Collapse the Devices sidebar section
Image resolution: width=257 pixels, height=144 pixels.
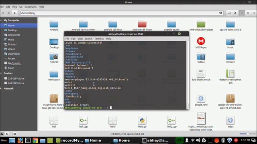[x=1, y=73]
